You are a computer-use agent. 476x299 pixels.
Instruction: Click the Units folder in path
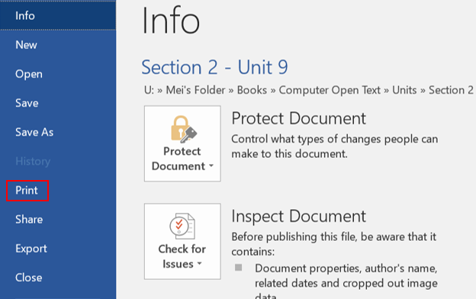tap(404, 90)
